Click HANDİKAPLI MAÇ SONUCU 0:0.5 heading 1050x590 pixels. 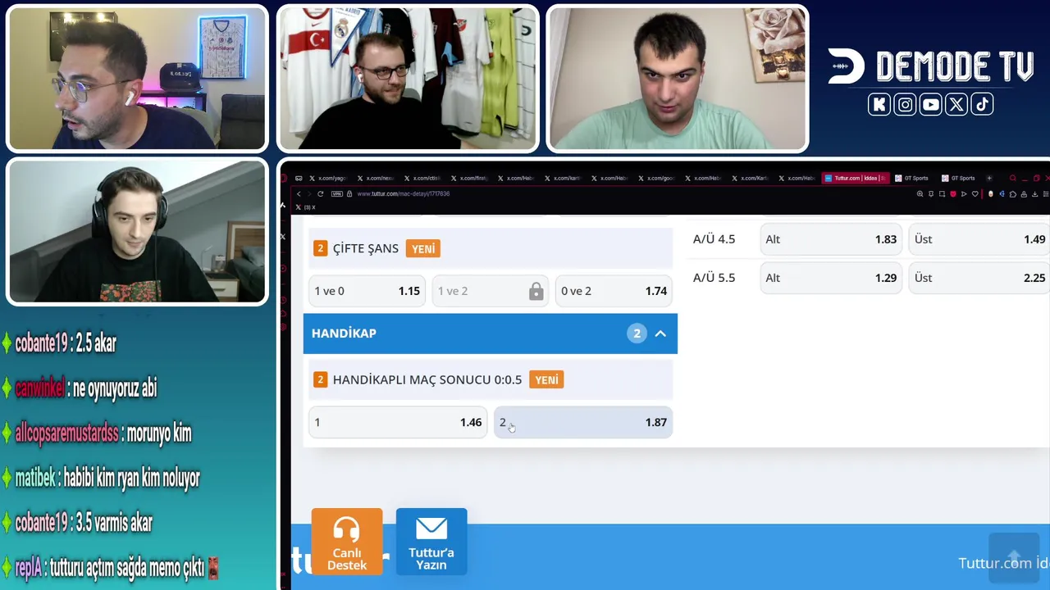tap(427, 379)
